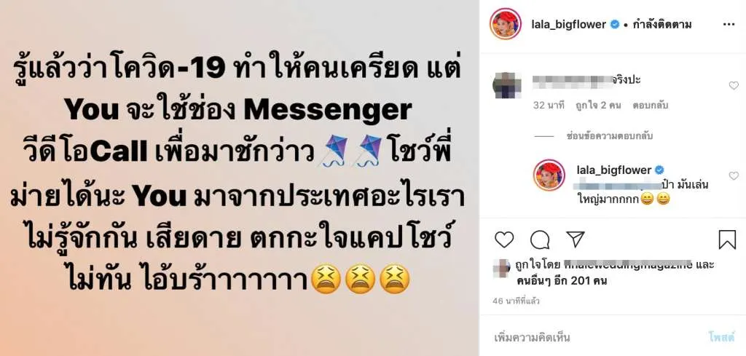
Task: Collapse replies via ซ่อนข้อความตอบกลับ
Action: pyautogui.click(x=610, y=136)
